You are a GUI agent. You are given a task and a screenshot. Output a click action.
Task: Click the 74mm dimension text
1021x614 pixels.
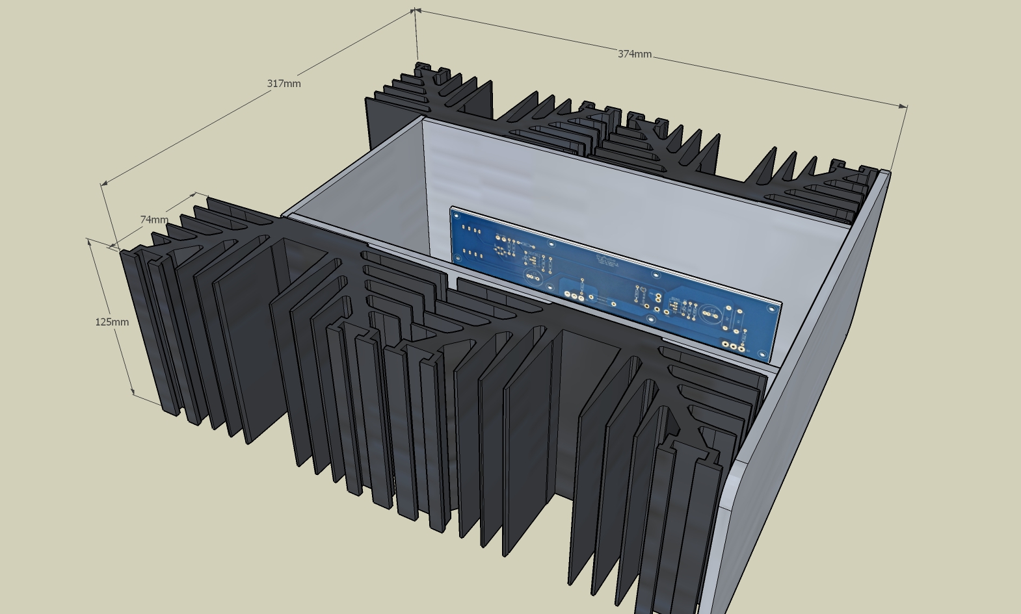pos(154,220)
